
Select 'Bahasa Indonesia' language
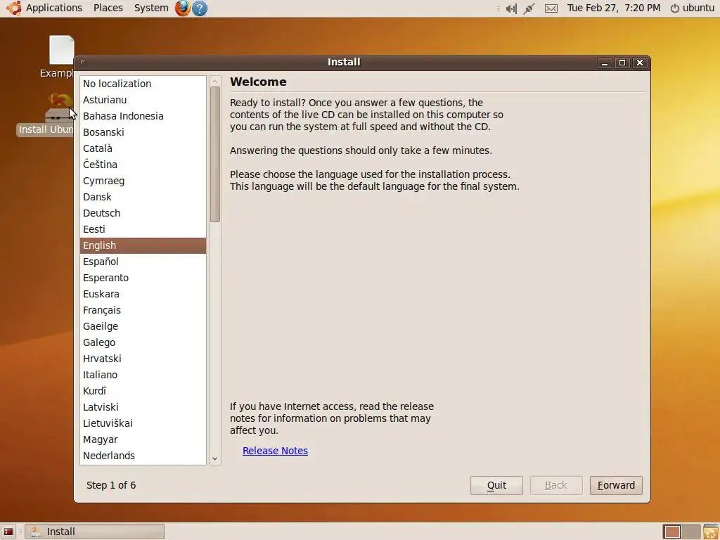[x=143, y=116]
